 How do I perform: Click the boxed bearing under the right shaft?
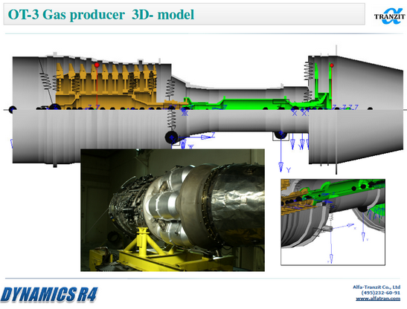(281, 135)
